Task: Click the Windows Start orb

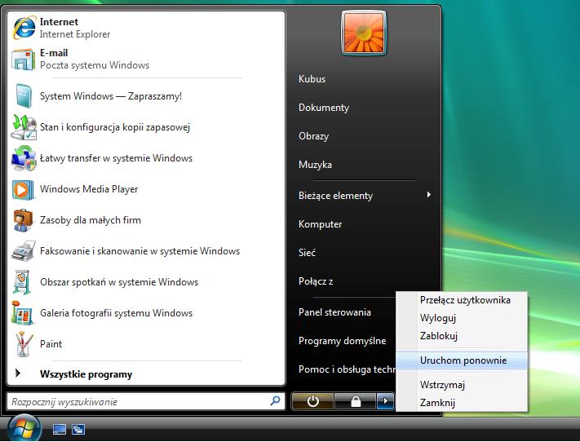Action: tap(24, 428)
